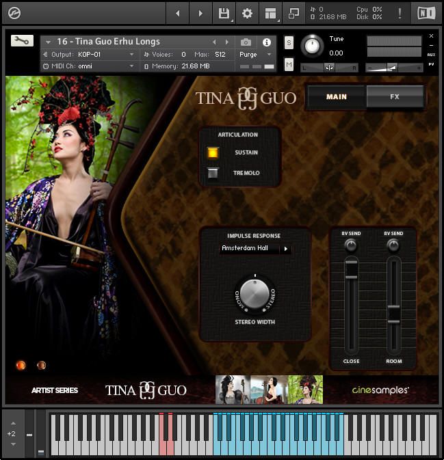Image resolution: width=444 pixels, height=460 pixels.
Task: Adjust the Tune knob
Action: (312, 46)
